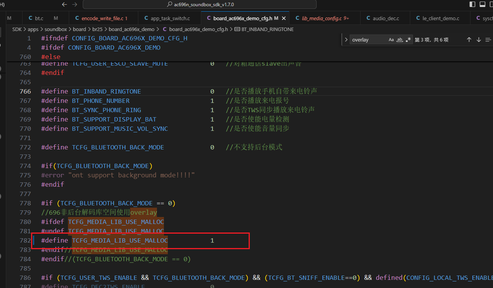The image size is (493, 288).
Task: Toggle Match Case in find widget
Action: click(391, 40)
